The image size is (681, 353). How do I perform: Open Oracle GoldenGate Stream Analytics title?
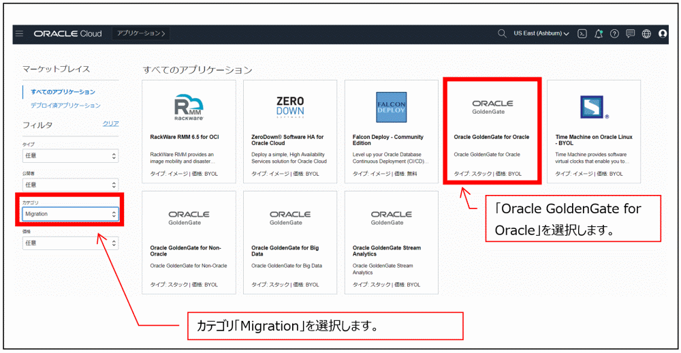pos(387,251)
